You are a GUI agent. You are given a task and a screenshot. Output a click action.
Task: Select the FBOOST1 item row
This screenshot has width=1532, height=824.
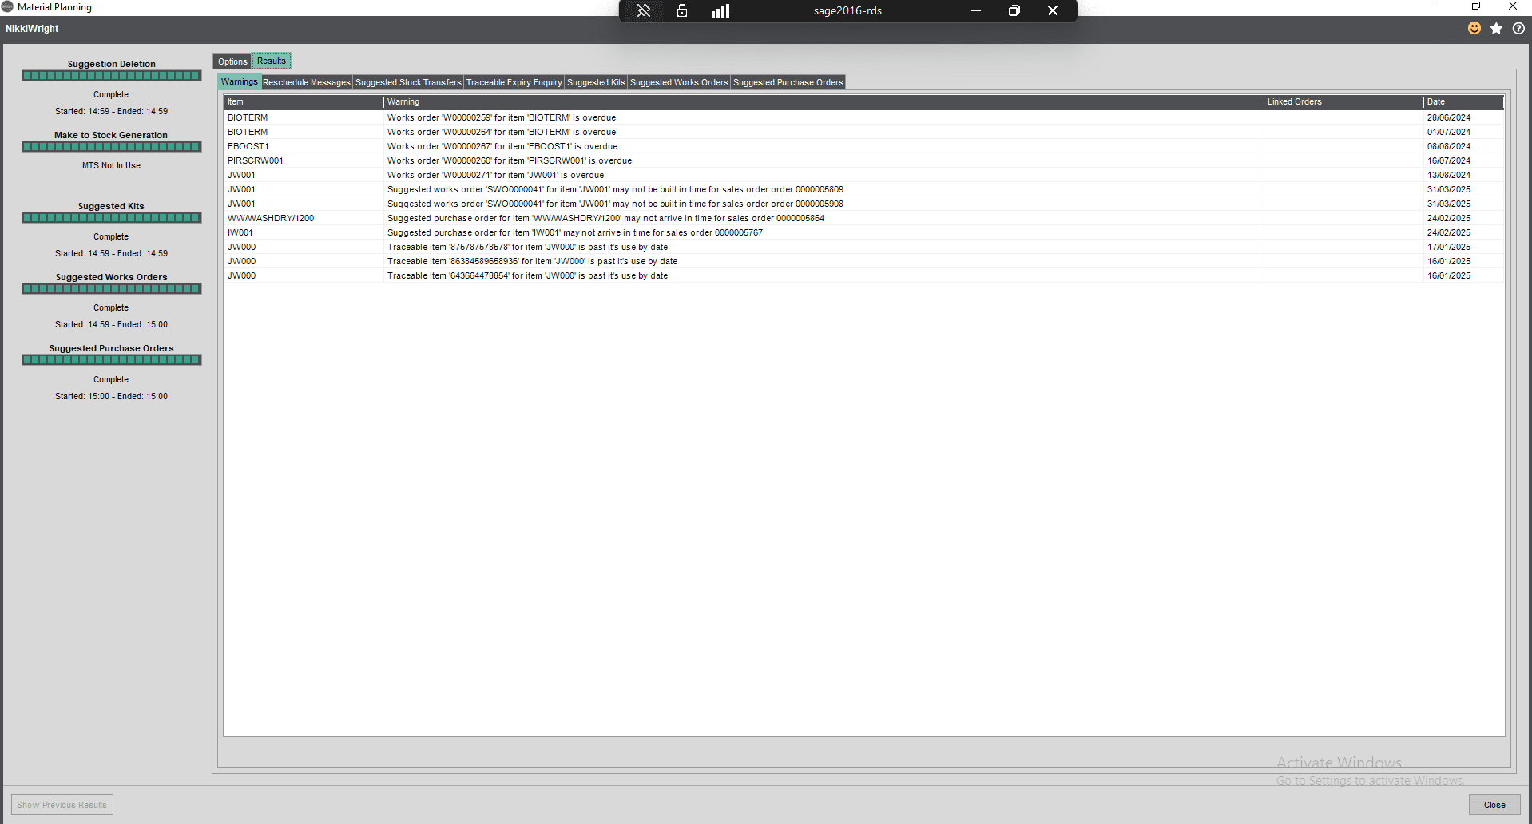863,146
